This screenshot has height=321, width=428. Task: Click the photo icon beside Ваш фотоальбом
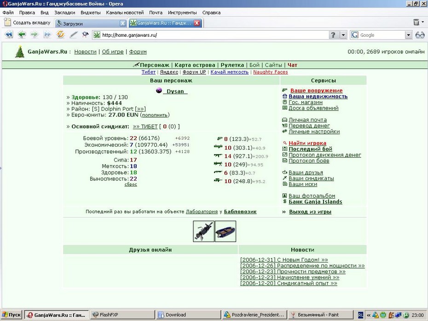[x=285, y=195]
